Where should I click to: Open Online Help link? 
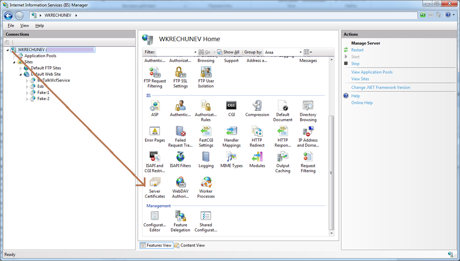(x=362, y=103)
